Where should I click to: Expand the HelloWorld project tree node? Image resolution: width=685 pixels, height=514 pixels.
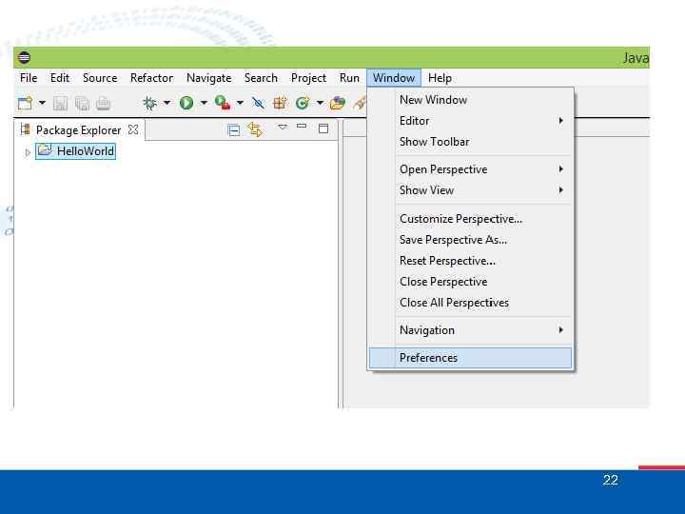click(28, 152)
